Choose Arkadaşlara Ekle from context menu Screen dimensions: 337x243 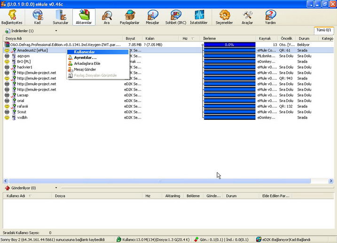click(98, 63)
